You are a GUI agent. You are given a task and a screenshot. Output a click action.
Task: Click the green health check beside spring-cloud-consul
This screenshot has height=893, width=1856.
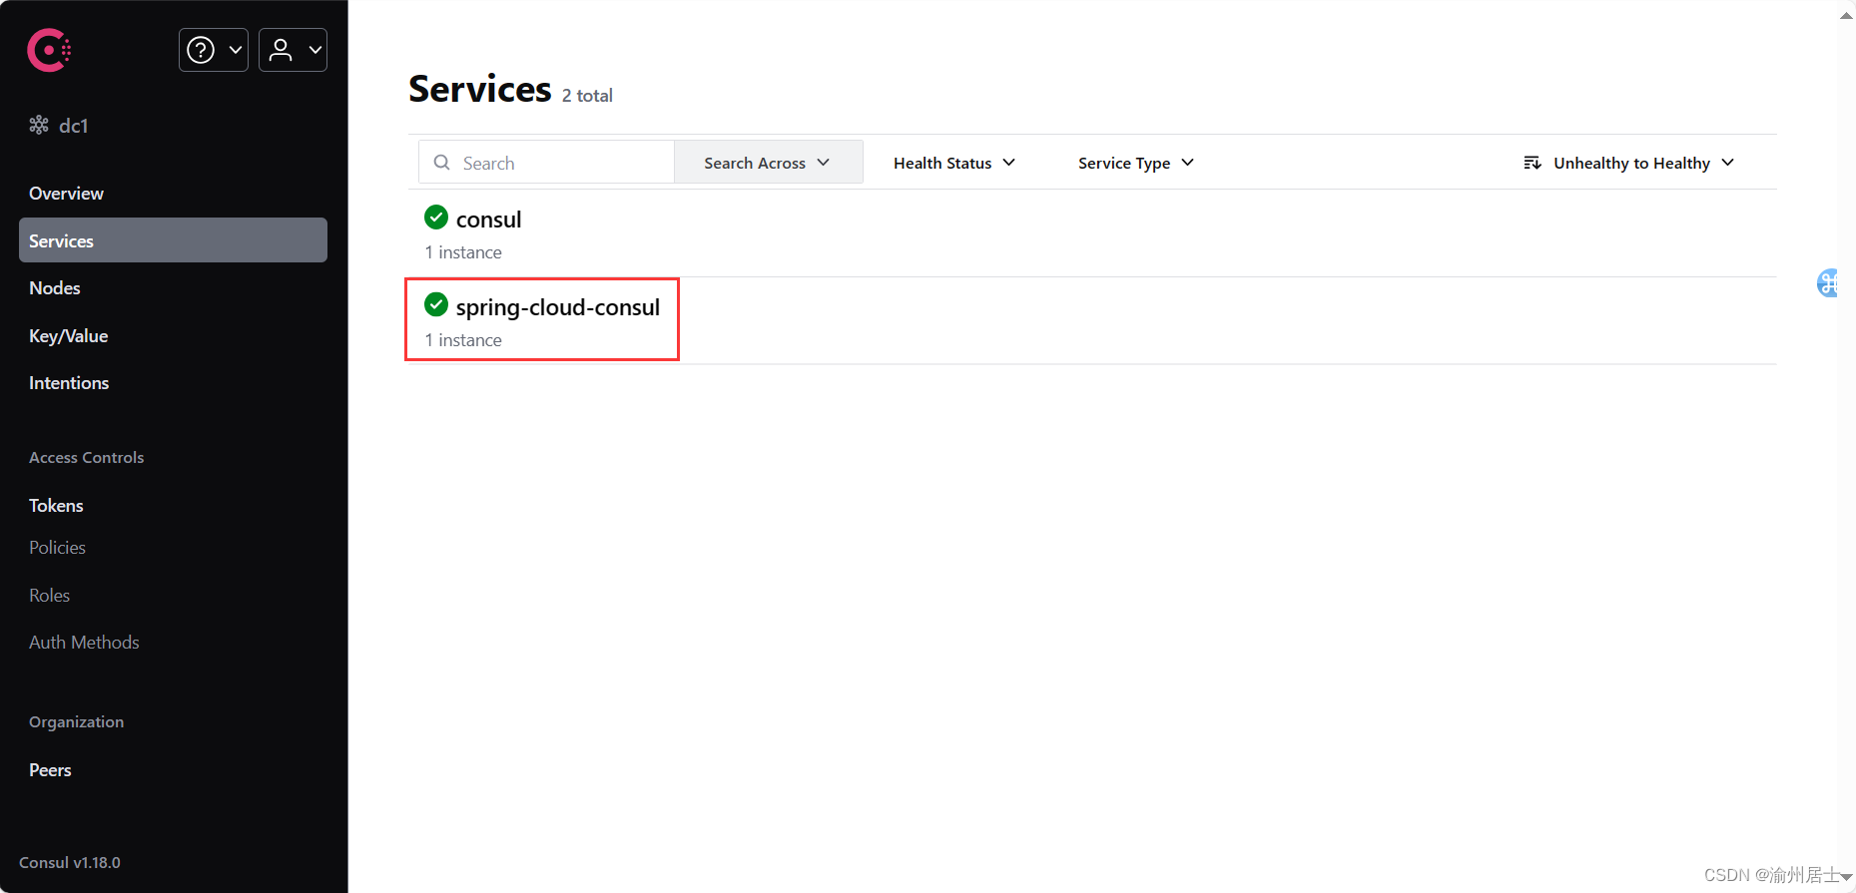(436, 304)
